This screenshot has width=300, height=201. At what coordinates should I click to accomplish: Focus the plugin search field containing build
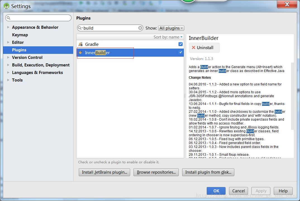[110, 28]
